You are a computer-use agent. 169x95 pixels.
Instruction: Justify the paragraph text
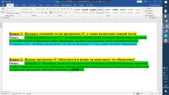click(58, 12)
